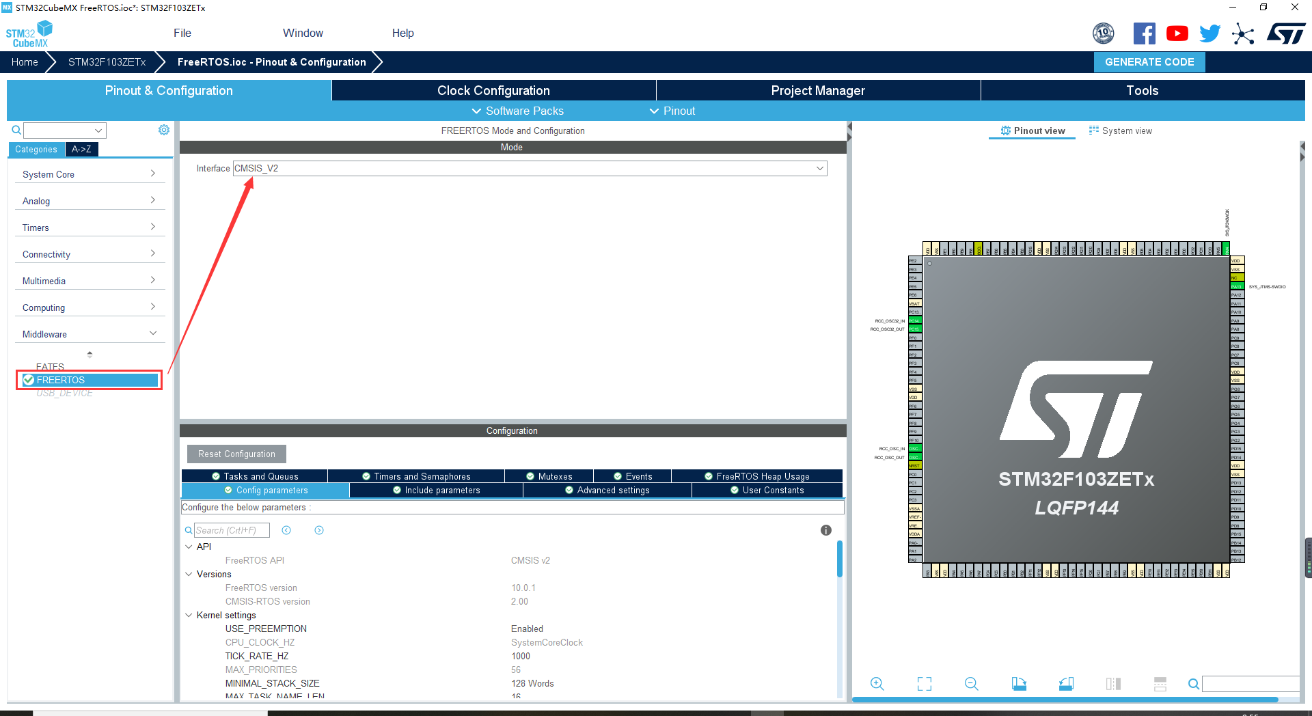Open the Window menu
The height and width of the screenshot is (716, 1312).
[303, 33]
